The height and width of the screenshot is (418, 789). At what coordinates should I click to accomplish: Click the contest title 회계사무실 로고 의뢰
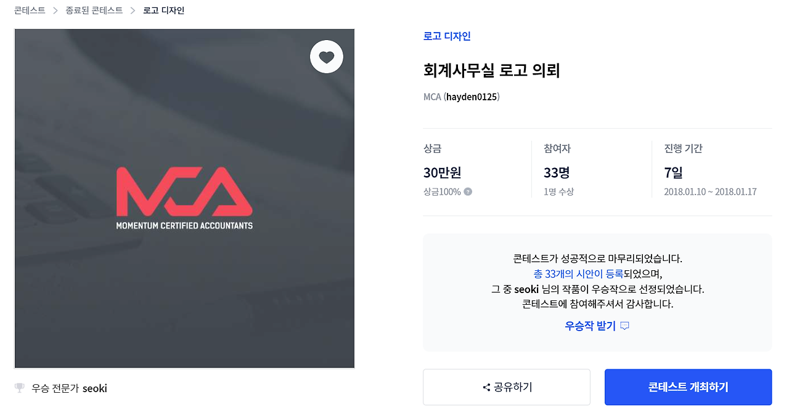[491, 70]
